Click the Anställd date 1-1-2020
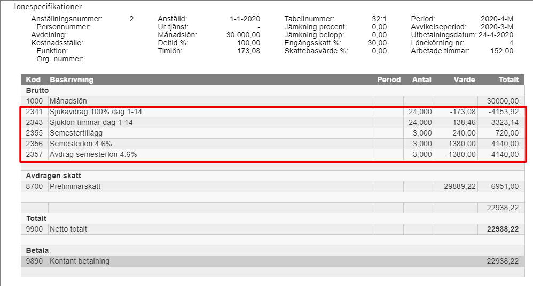The width and height of the screenshot is (533, 286). click(245, 19)
